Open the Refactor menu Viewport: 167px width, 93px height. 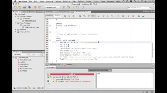(67, 1)
